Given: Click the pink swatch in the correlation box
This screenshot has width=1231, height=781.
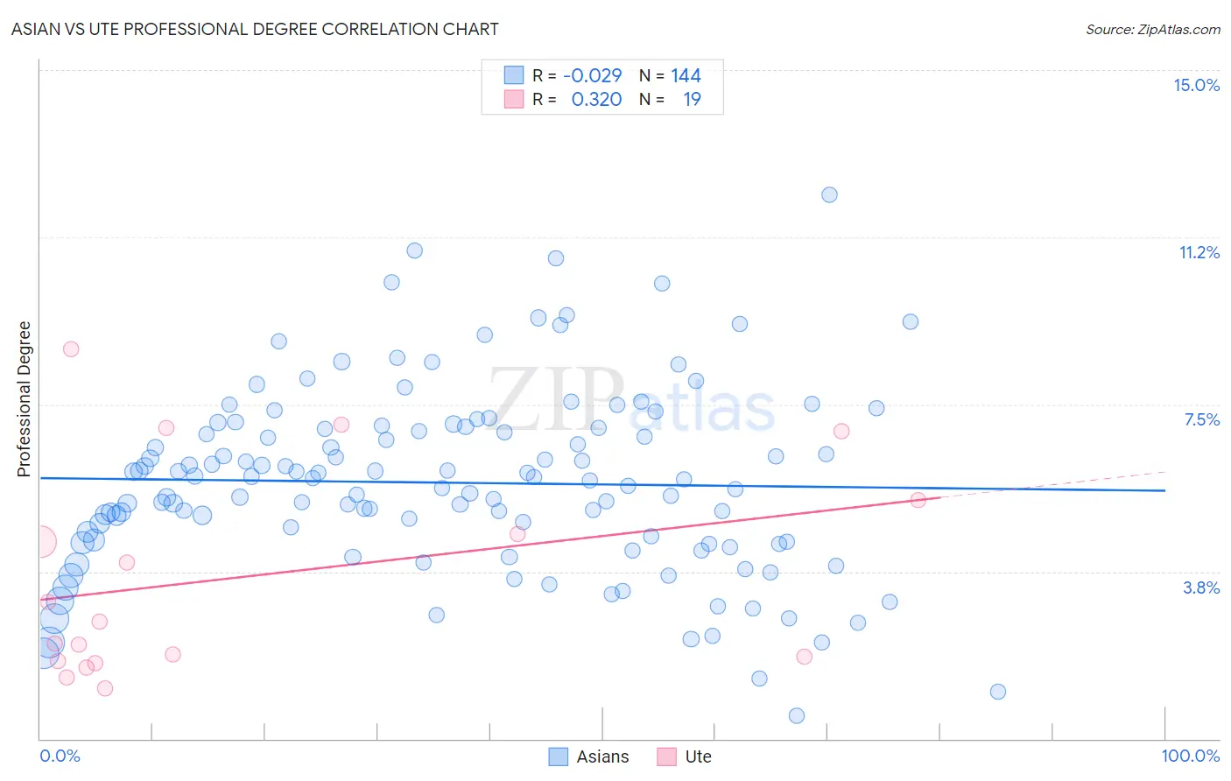Looking at the screenshot, I should pos(514,99).
